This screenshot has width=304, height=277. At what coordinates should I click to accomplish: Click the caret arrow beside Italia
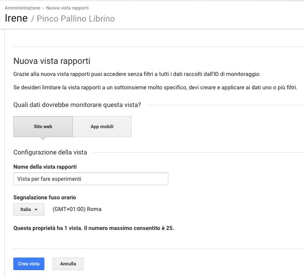tap(36, 210)
